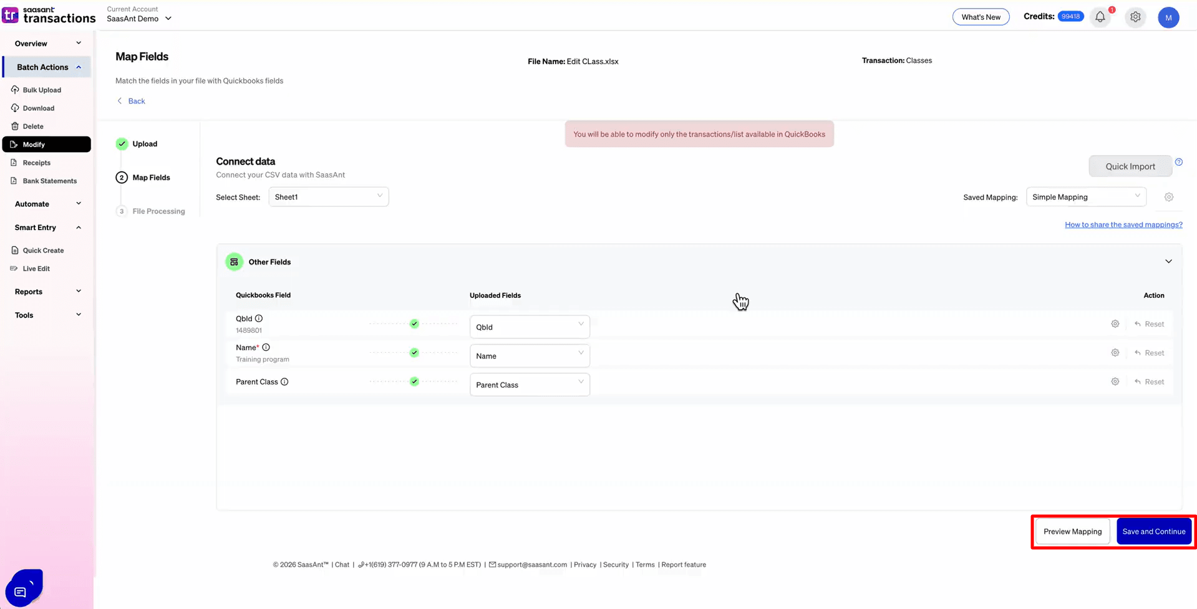Expand the Reports sidebar section
This screenshot has width=1197, height=609.
tap(47, 291)
